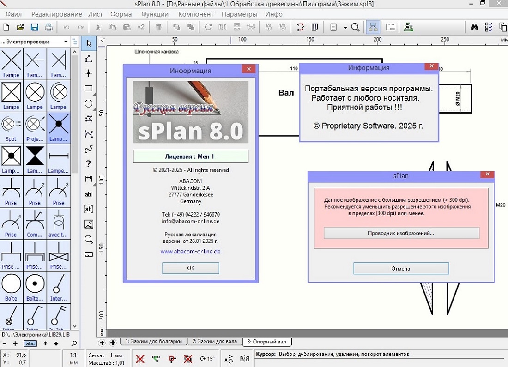Renumber components with the 1-2-3 icon
Screen dimensions: 508x367
[x=300, y=27]
